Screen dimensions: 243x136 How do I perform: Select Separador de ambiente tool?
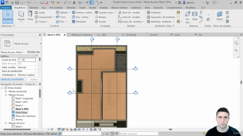[161, 17]
